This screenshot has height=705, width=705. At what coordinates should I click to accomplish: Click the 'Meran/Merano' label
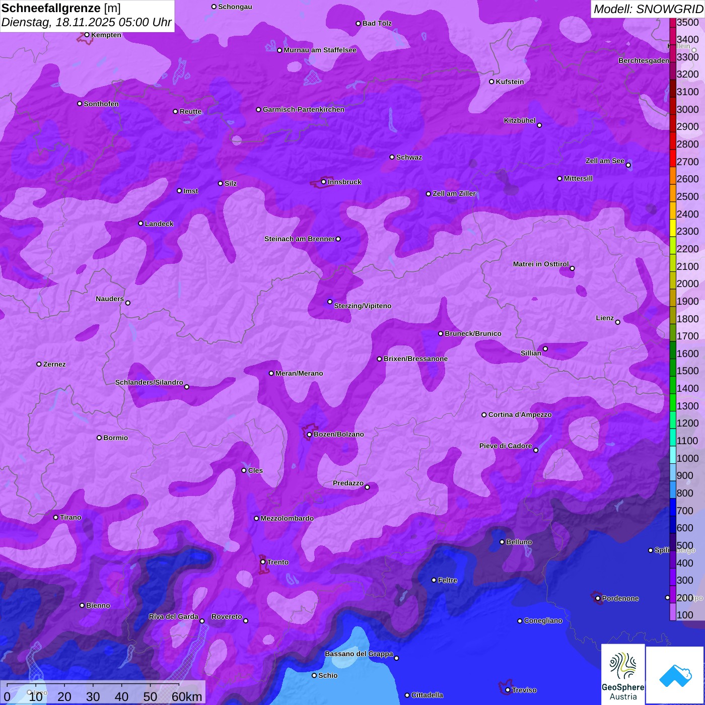(299, 373)
